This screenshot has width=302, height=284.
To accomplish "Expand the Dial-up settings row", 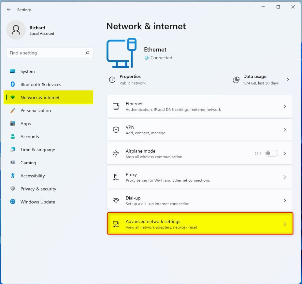I will click(x=200, y=200).
